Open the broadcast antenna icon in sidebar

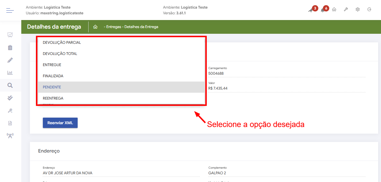(10, 136)
